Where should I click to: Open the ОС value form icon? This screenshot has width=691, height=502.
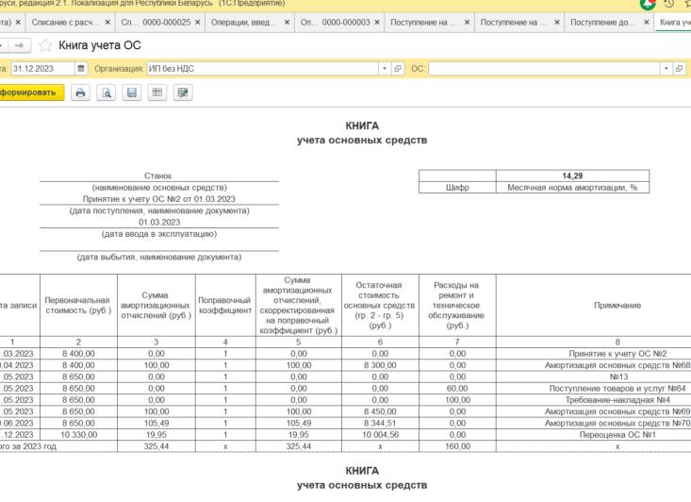point(679,68)
